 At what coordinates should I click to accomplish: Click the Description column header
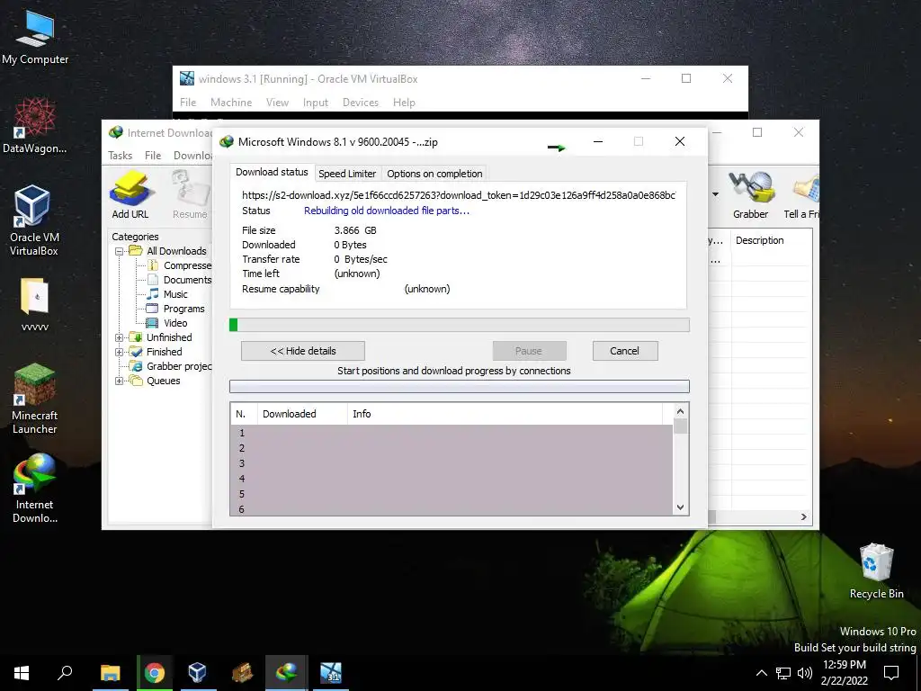coord(771,240)
